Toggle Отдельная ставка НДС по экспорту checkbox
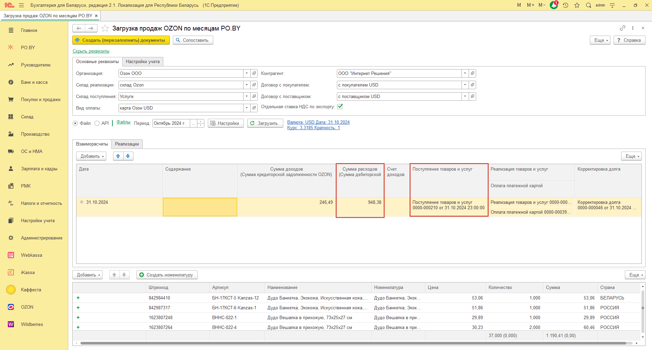Viewport: 652px width, 350px height. pyautogui.click(x=340, y=106)
